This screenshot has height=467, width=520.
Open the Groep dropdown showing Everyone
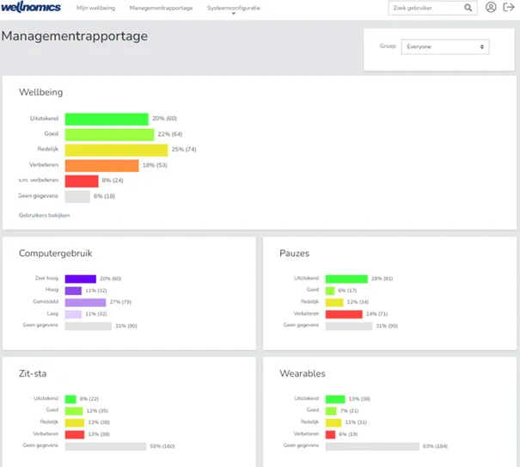click(x=445, y=46)
